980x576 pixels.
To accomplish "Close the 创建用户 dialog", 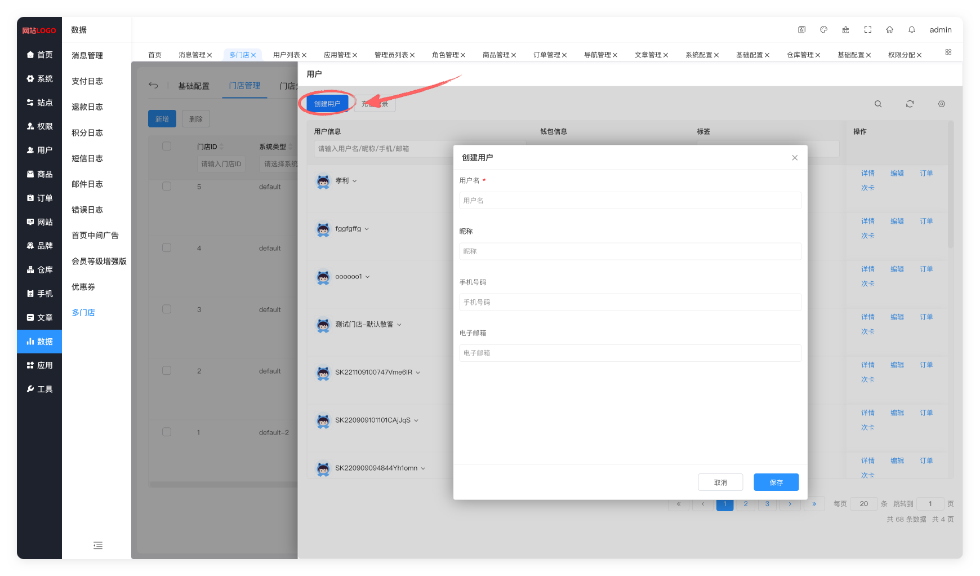I will pos(794,158).
